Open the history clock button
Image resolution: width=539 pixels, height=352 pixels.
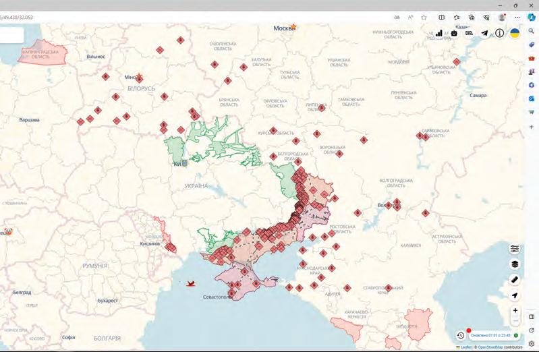(x=461, y=335)
